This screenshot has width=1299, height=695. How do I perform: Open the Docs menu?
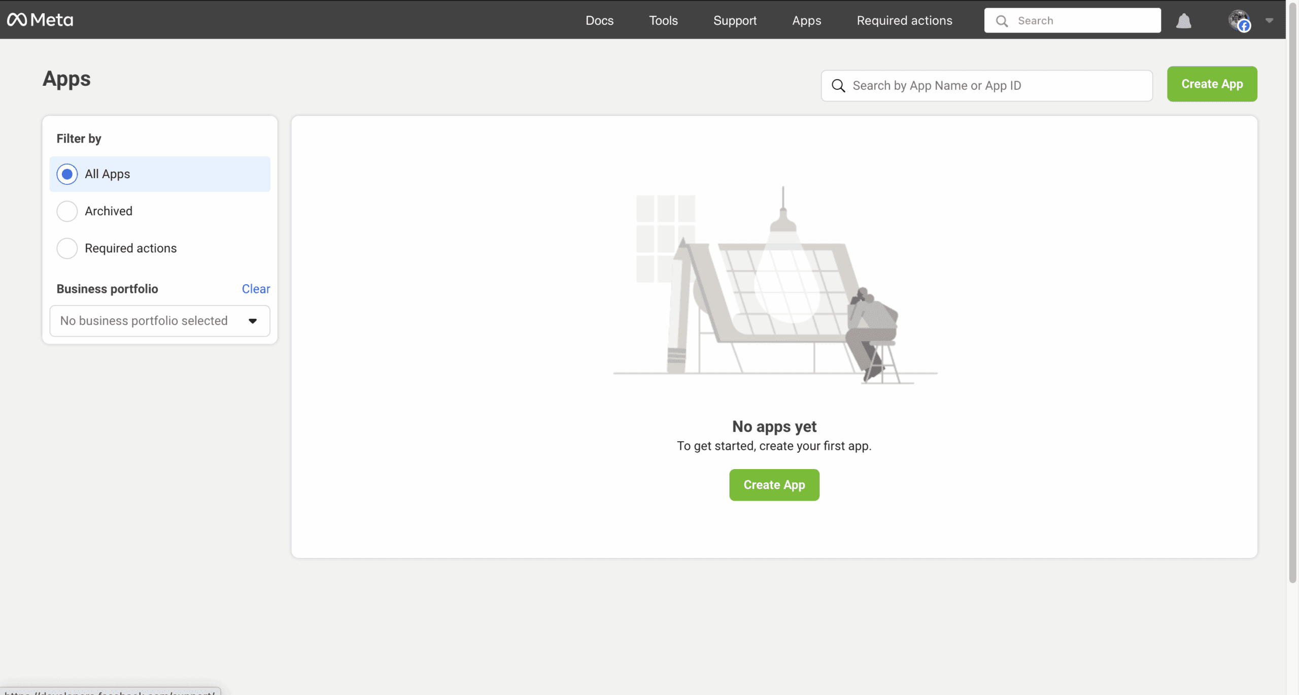coord(599,20)
